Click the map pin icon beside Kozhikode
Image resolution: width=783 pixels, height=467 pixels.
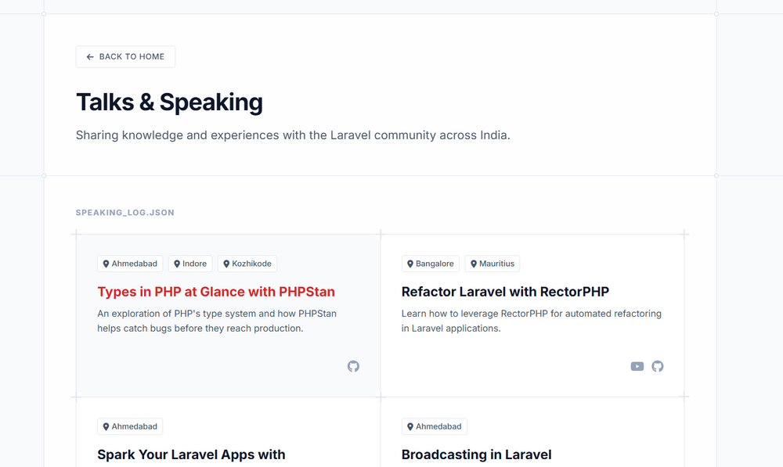(226, 264)
